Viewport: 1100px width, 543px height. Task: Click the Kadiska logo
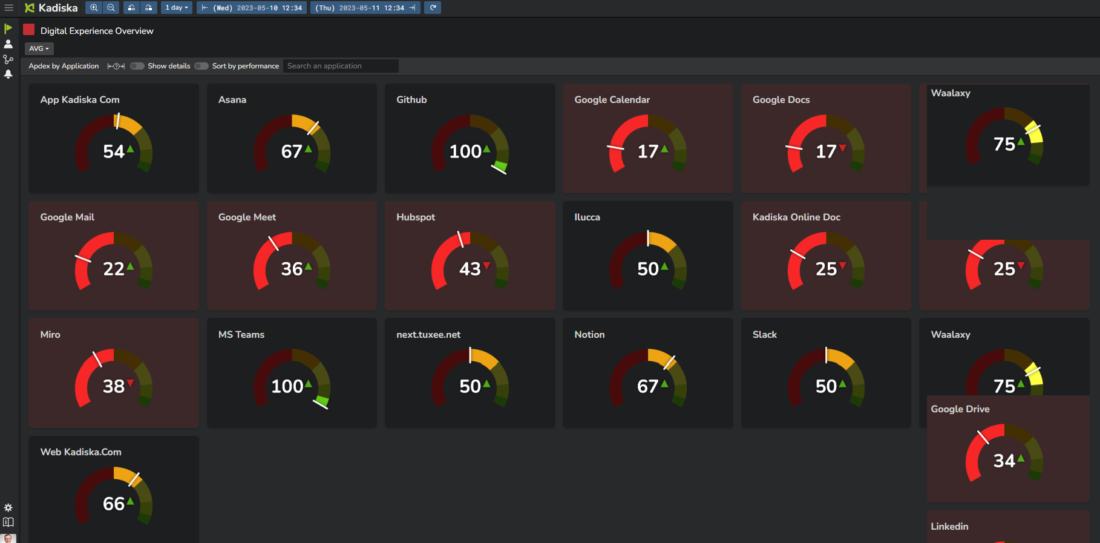pos(51,8)
